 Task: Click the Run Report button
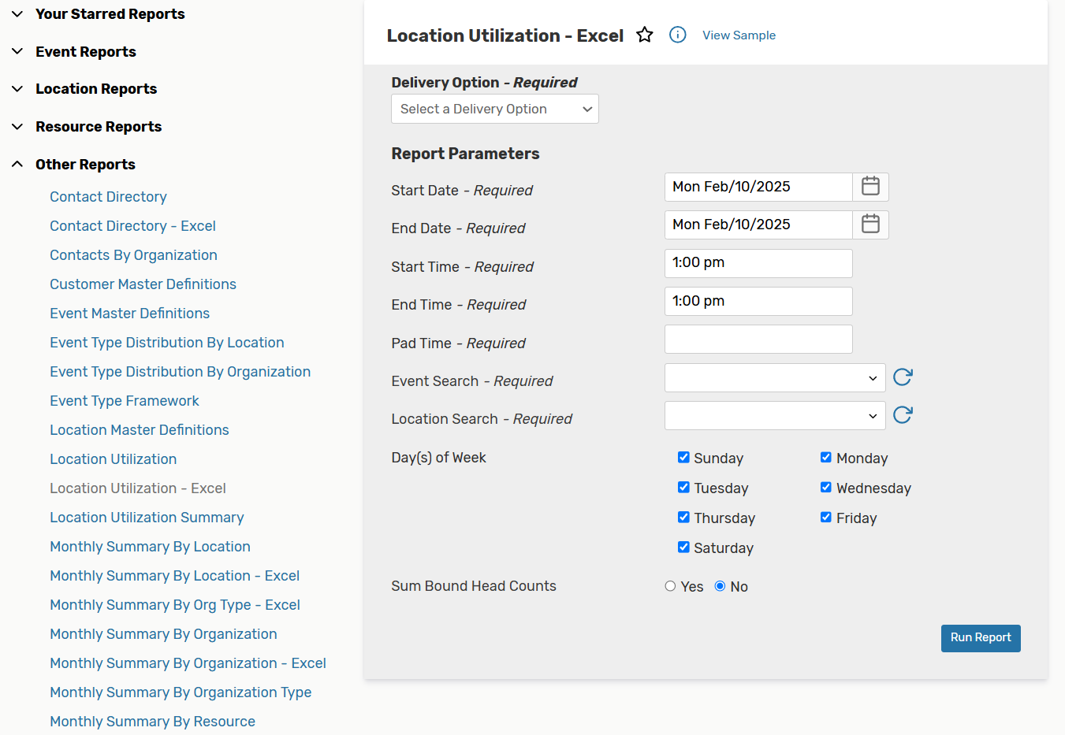[x=981, y=638]
